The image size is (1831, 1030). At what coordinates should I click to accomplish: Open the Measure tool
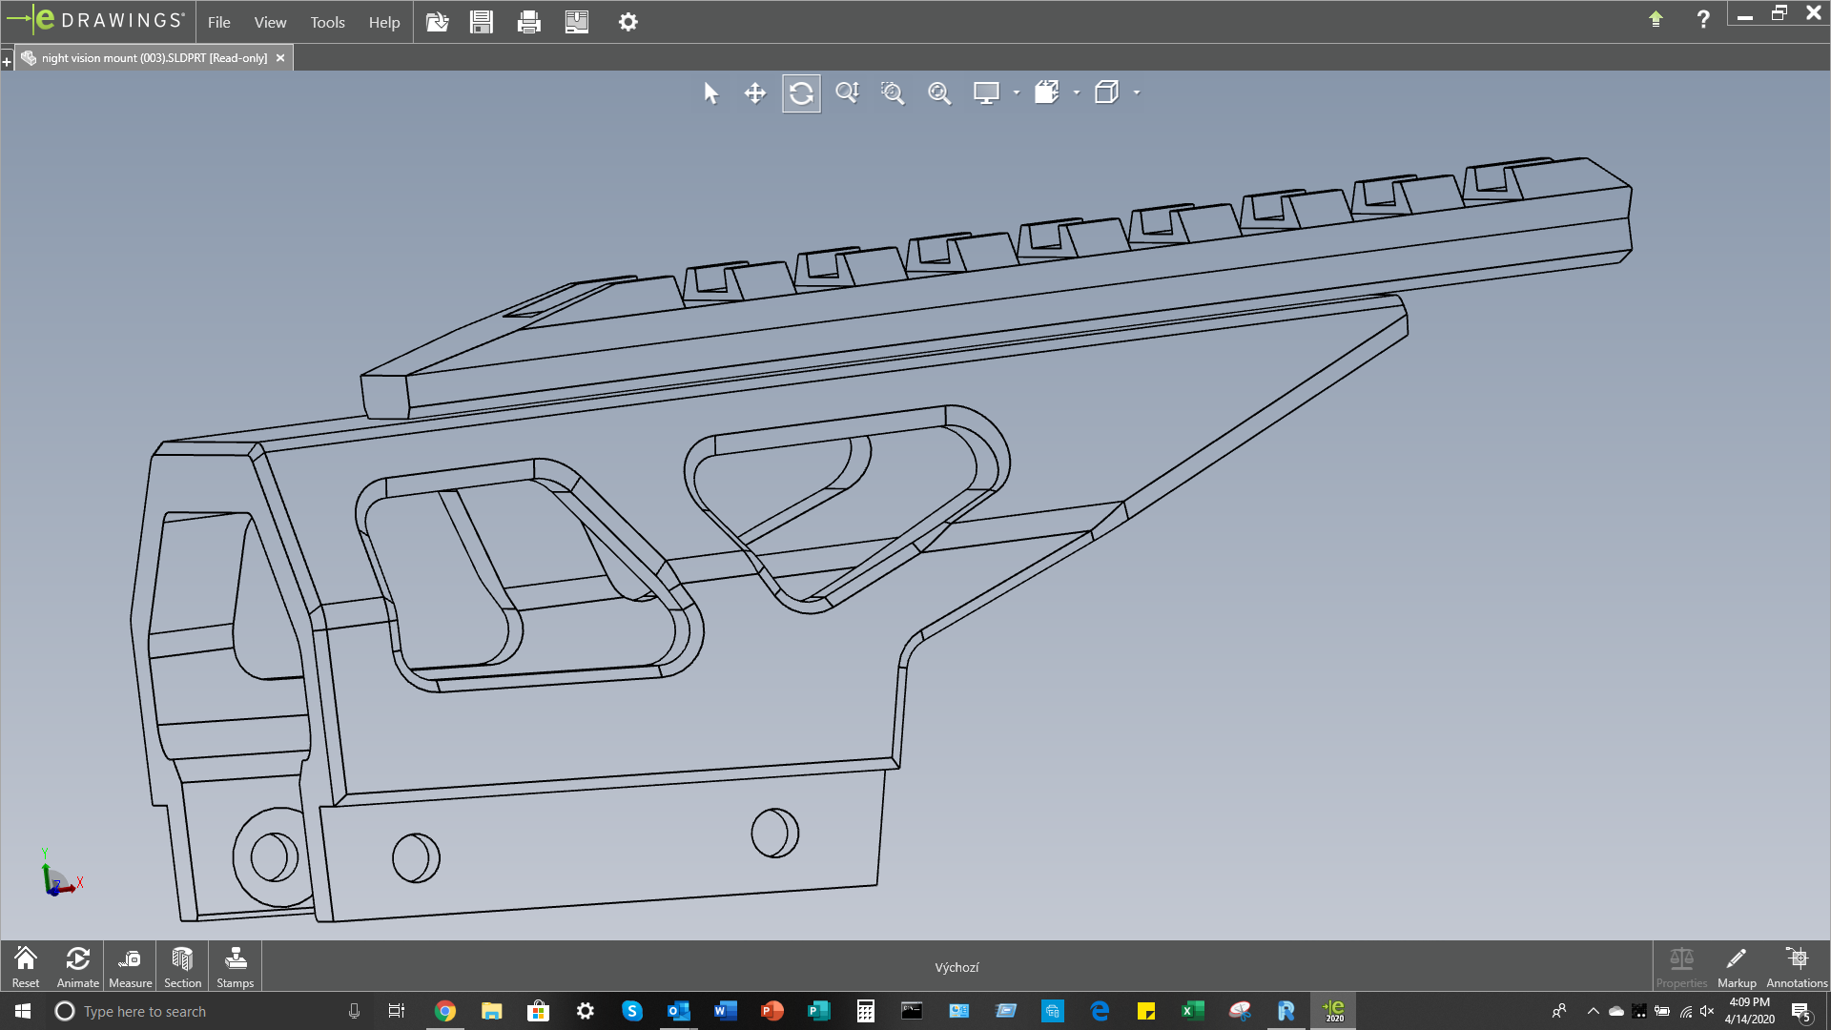tap(130, 966)
